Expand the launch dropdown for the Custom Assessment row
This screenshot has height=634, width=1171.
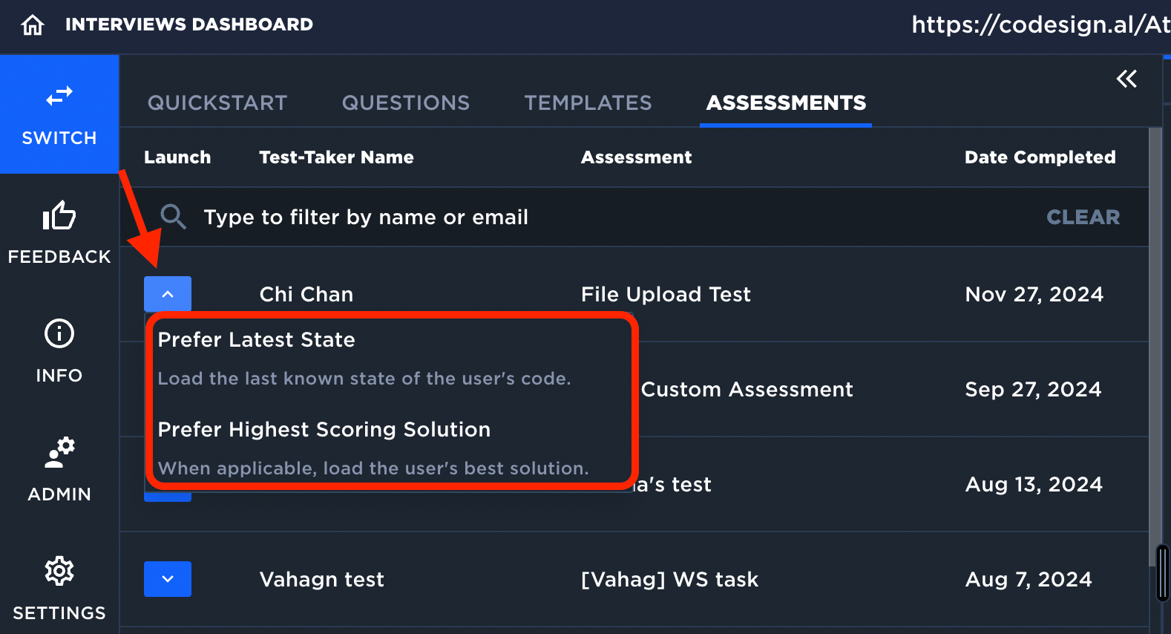pos(167,389)
